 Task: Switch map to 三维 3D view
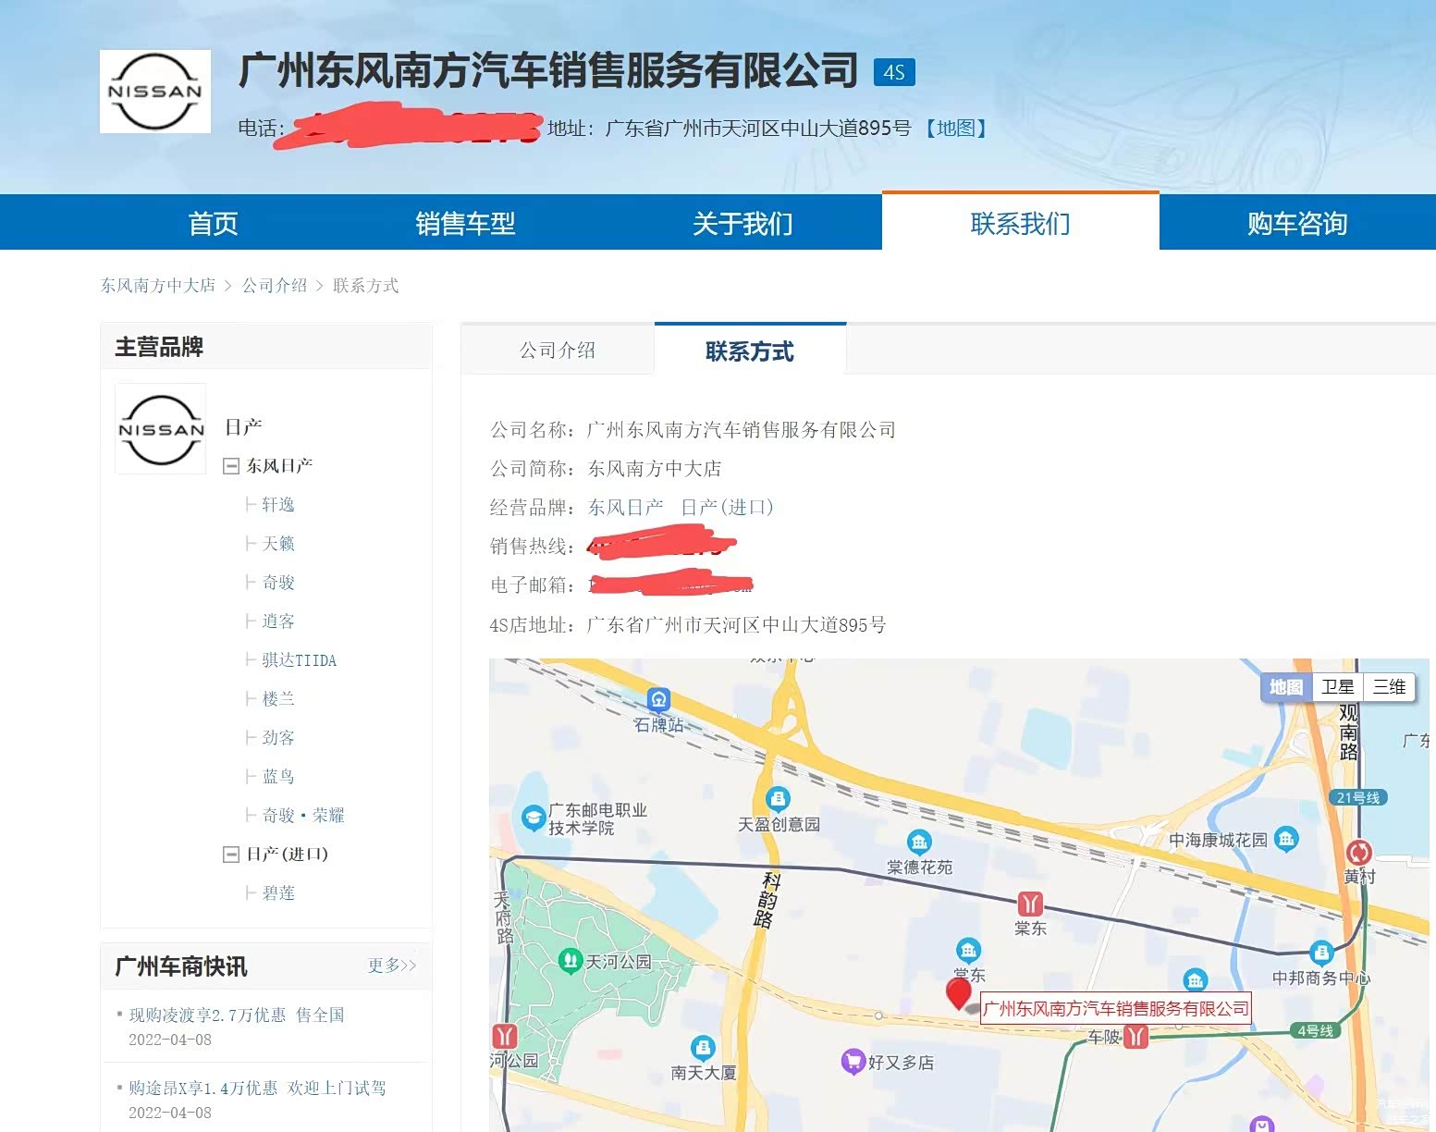1389,687
